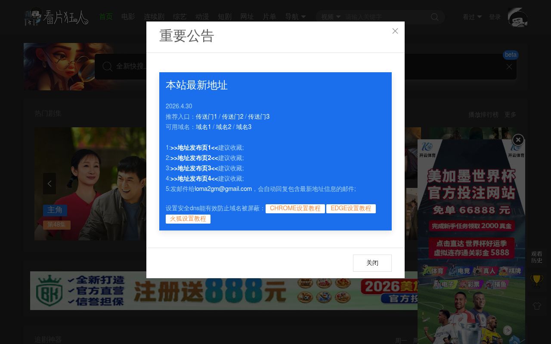Click the trophy ranking icon
The image size is (551, 344).
(x=537, y=281)
